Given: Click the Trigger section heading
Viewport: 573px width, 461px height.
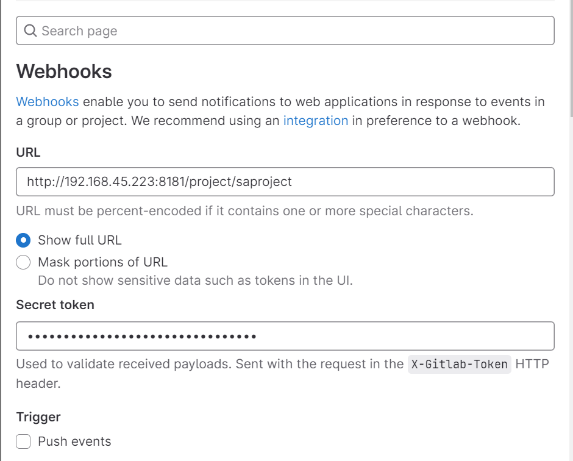Looking at the screenshot, I should [x=38, y=417].
